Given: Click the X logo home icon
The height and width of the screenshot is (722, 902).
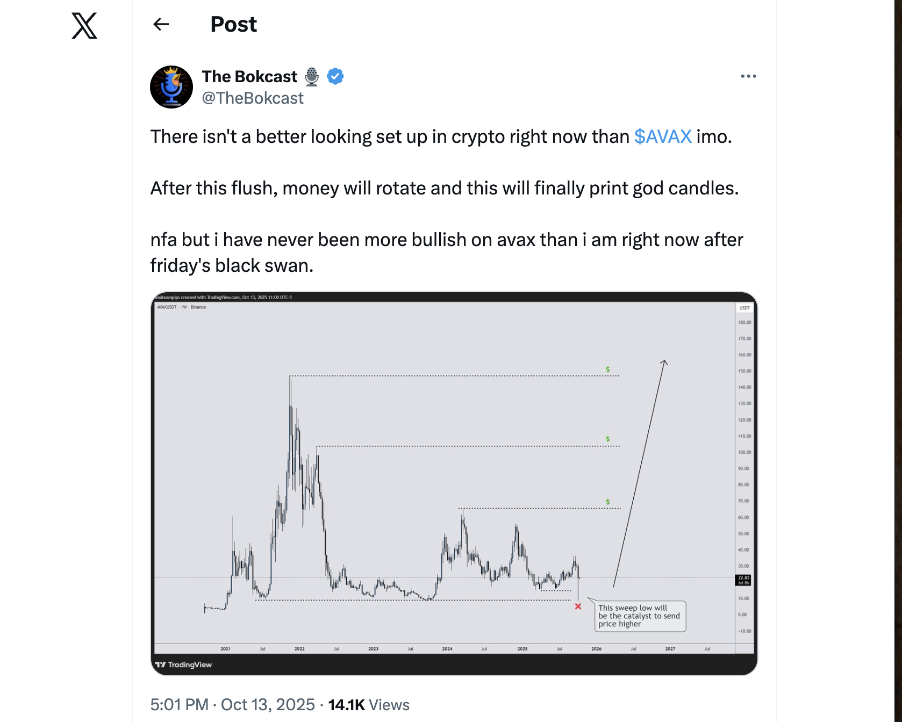Looking at the screenshot, I should tap(84, 25).
